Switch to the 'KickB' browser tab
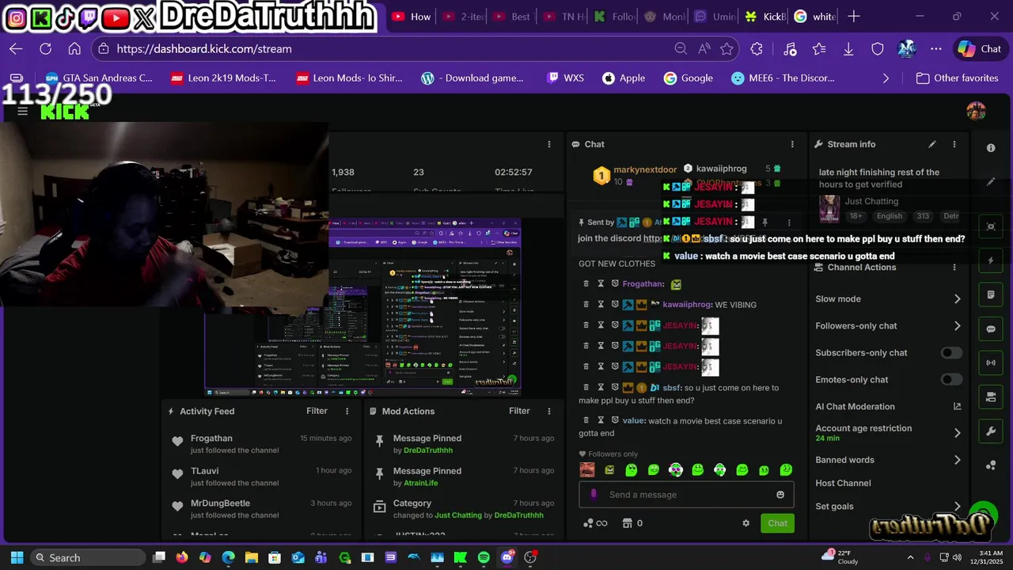The width and height of the screenshot is (1013, 570). click(x=765, y=17)
